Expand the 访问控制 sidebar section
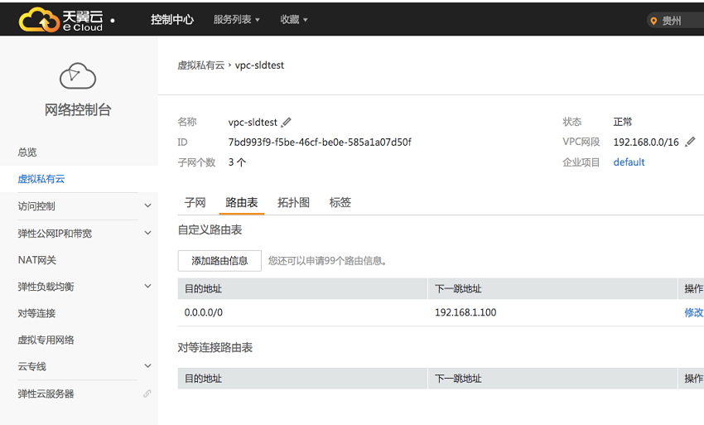Screen dimensions: 704x425 pos(147,205)
